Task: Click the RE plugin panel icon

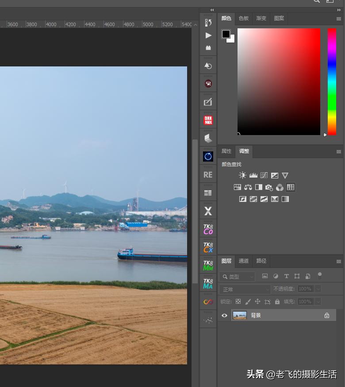Action: (208, 175)
